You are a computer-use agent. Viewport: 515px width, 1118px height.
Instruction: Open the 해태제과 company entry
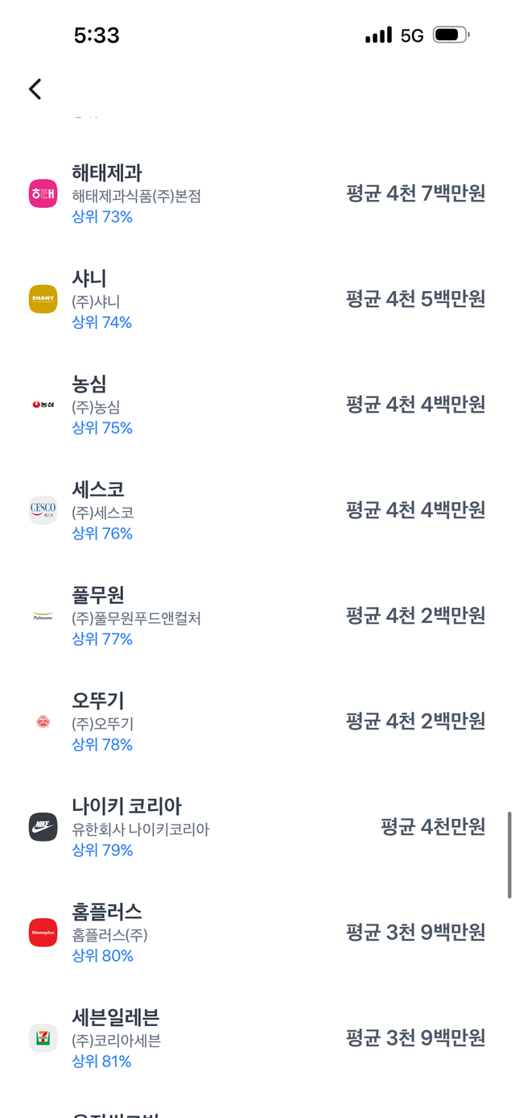coord(257,193)
